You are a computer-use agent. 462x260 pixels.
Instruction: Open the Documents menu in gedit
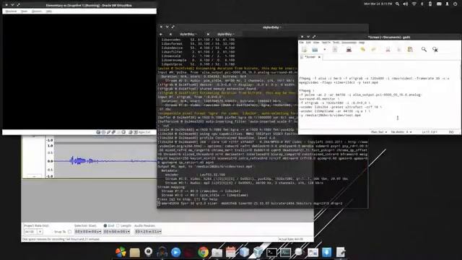(349, 43)
